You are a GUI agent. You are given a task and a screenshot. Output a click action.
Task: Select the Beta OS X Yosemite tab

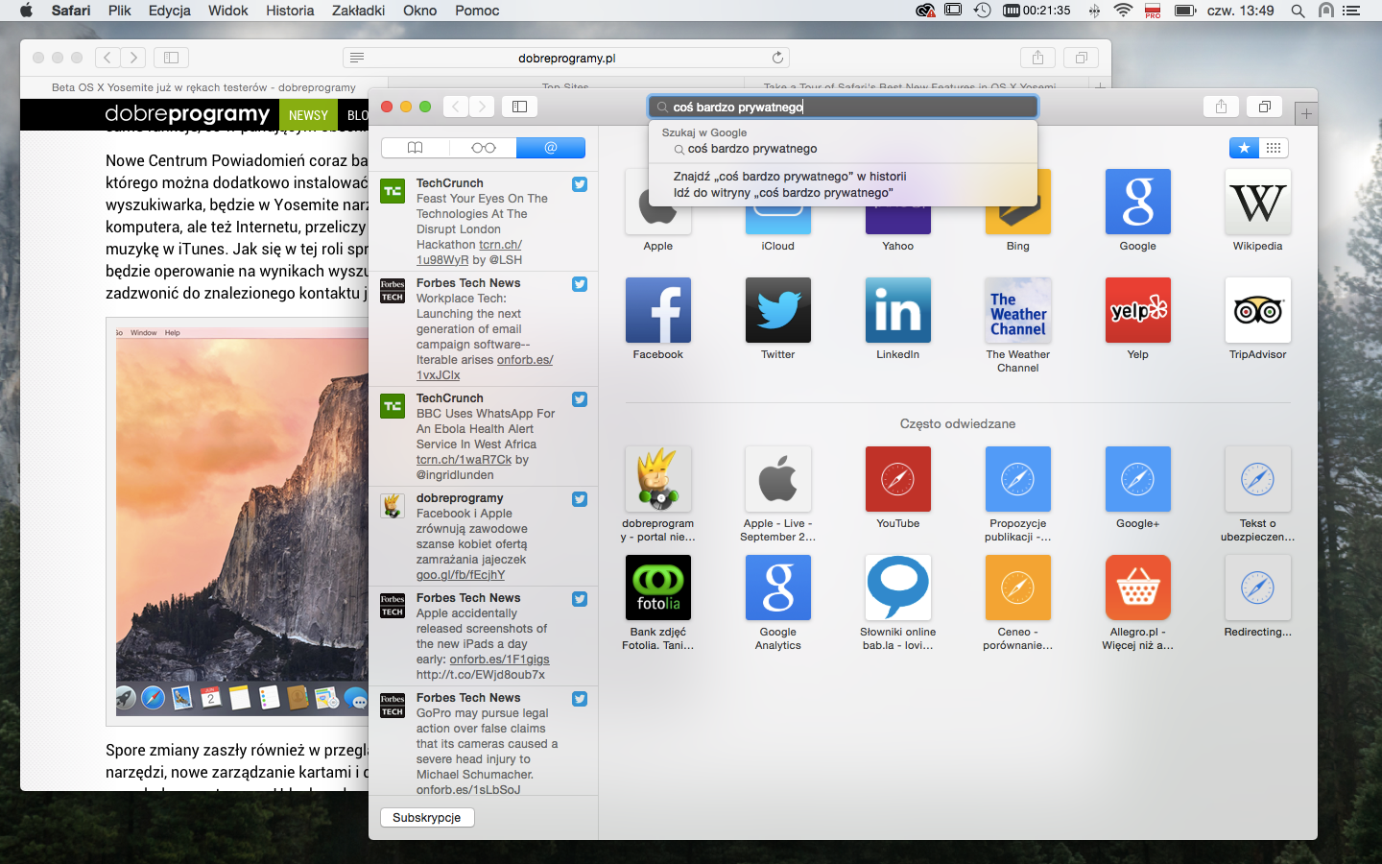tap(203, 87)
